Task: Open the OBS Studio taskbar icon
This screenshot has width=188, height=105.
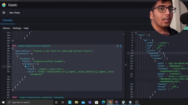Action: 137,102
